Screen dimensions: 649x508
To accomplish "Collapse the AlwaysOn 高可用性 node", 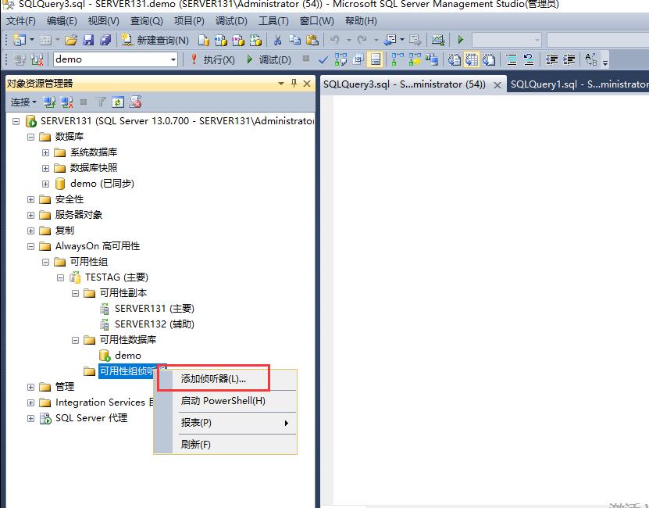I will tap(30, 246).
